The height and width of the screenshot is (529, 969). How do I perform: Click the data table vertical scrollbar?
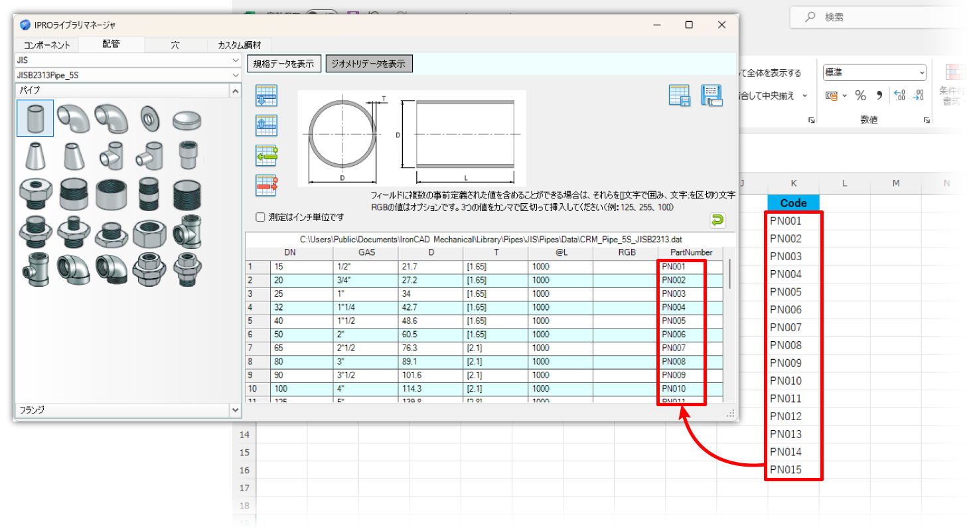click(x=730, y=274)
